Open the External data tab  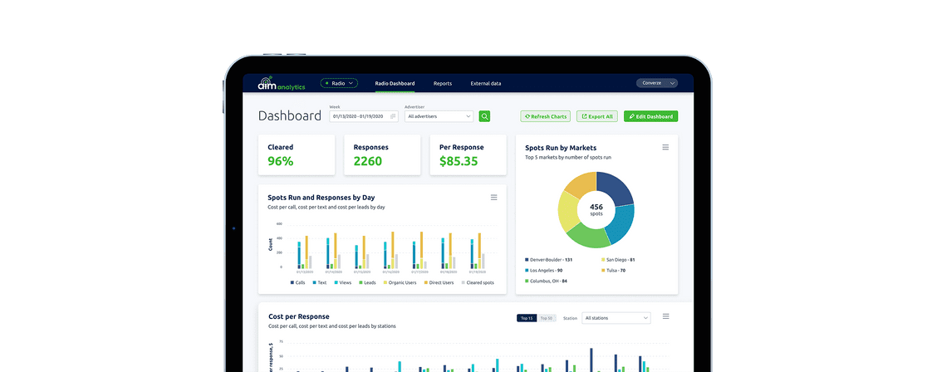click(486, 84)
